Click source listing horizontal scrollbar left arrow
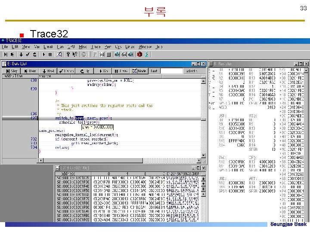This screenshot has width=310, height=232. pyautogui.click(x=41, y=161)
